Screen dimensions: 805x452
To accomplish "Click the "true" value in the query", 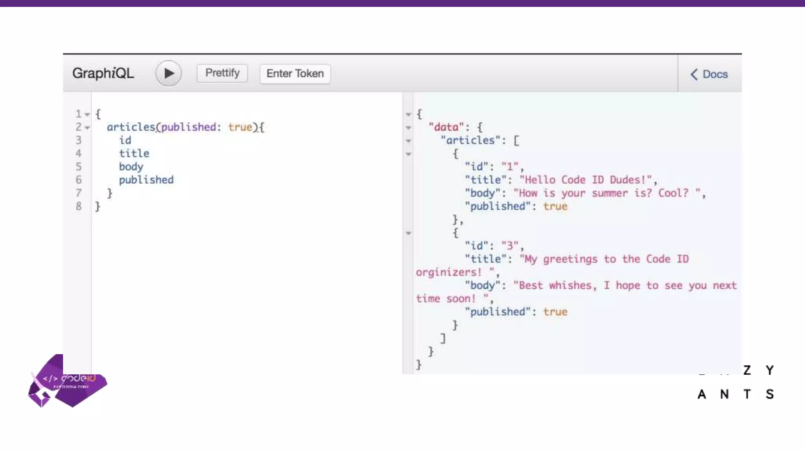I will point(240,127).
